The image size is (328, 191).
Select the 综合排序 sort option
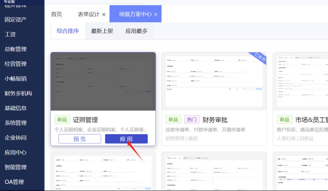(68, 31)
